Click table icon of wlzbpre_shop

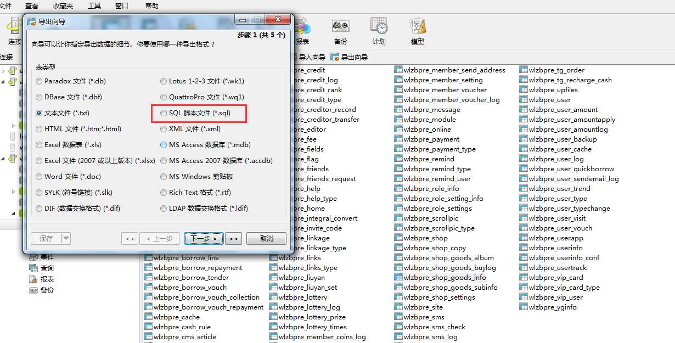click(398, 238)
